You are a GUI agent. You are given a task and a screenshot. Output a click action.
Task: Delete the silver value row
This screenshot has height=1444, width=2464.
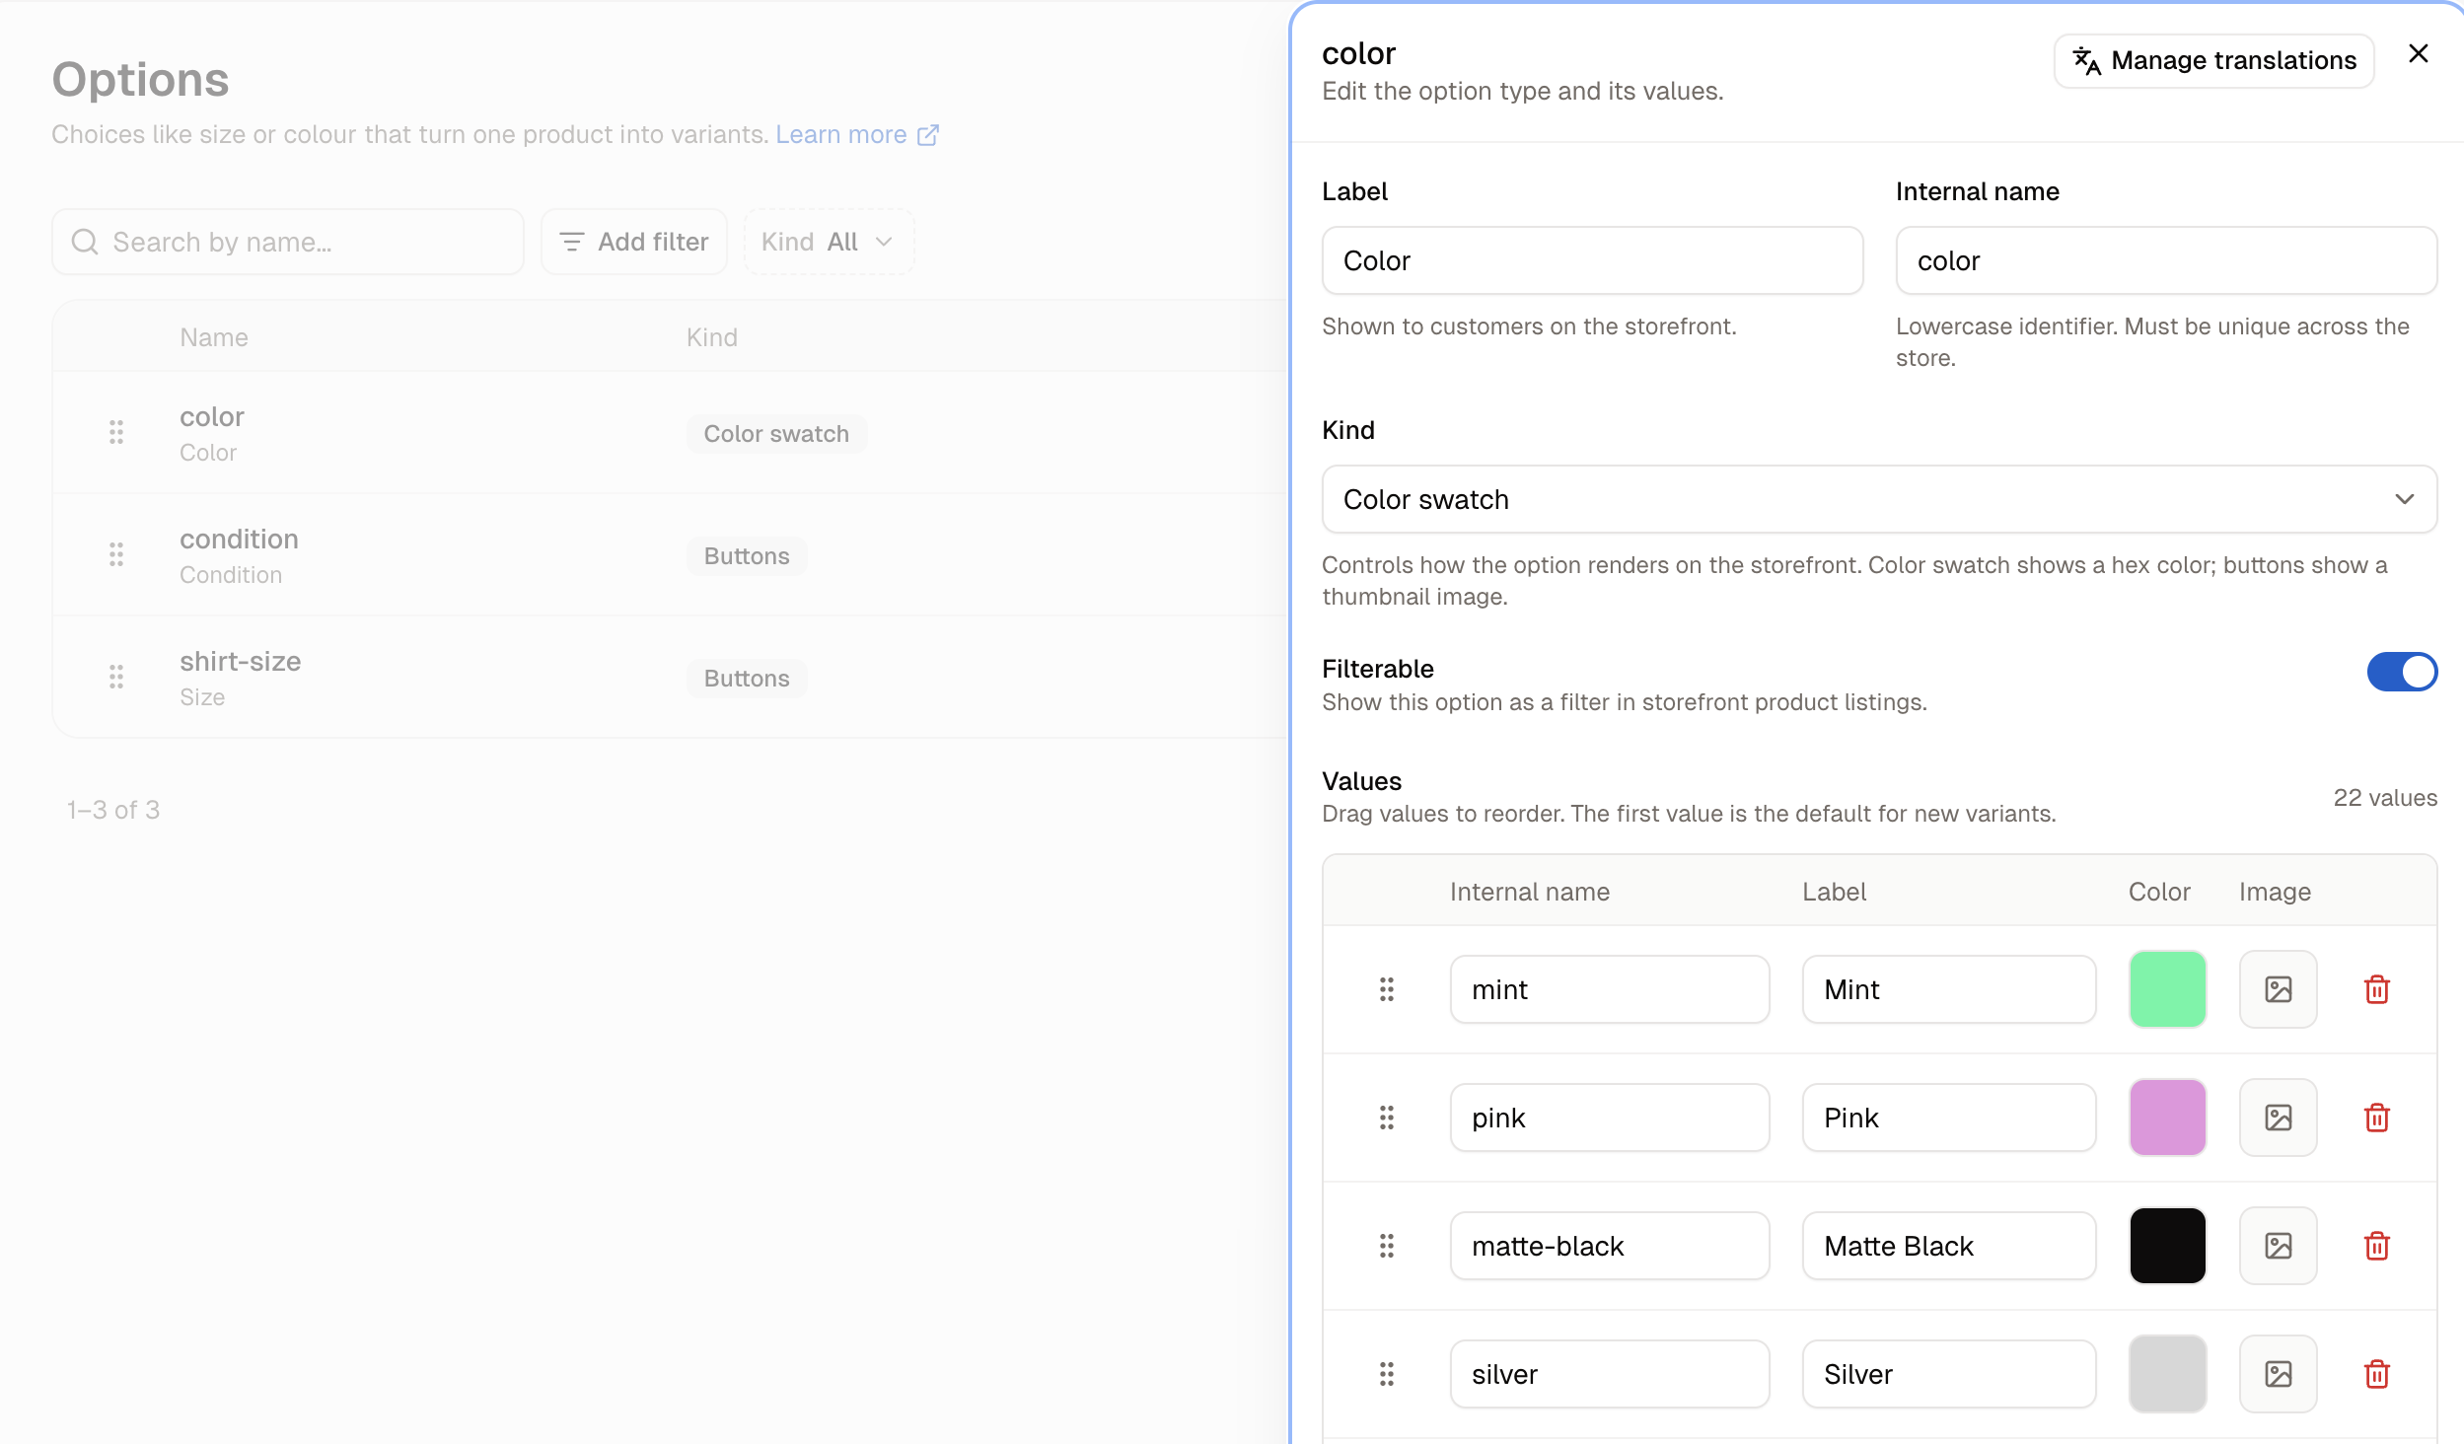pyautogui.click(x=2376, y=1374)
